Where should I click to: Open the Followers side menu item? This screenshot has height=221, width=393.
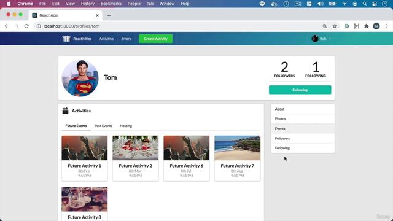[x=303, y=138]
